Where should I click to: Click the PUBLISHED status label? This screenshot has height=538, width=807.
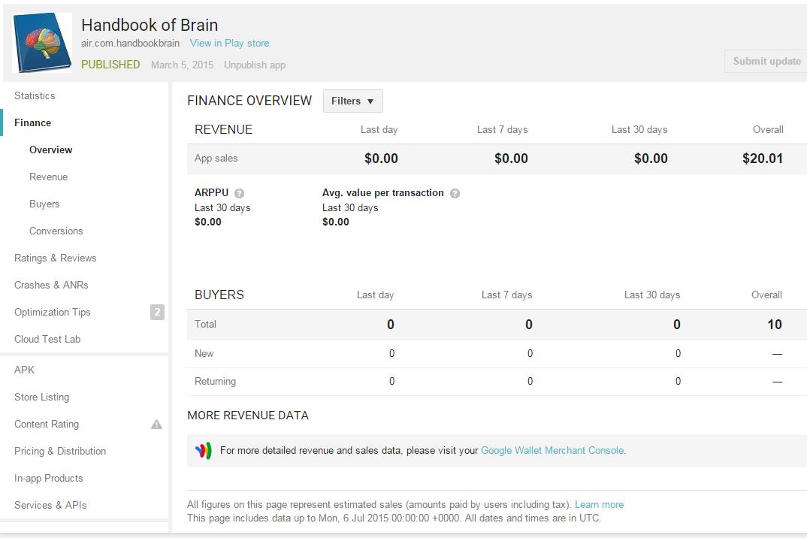click(x=110, y=65)
